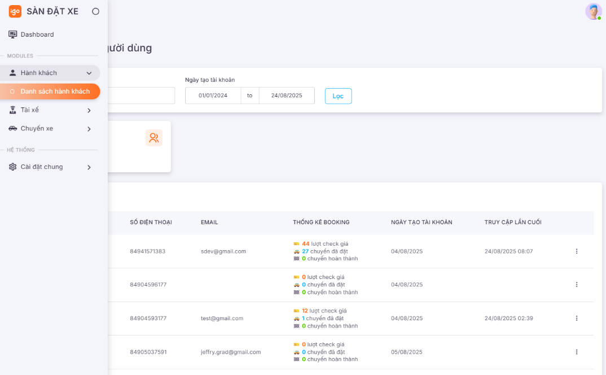Click the Tài xế driver icon
The image size is (606, 375).
(x=12, y=110)
